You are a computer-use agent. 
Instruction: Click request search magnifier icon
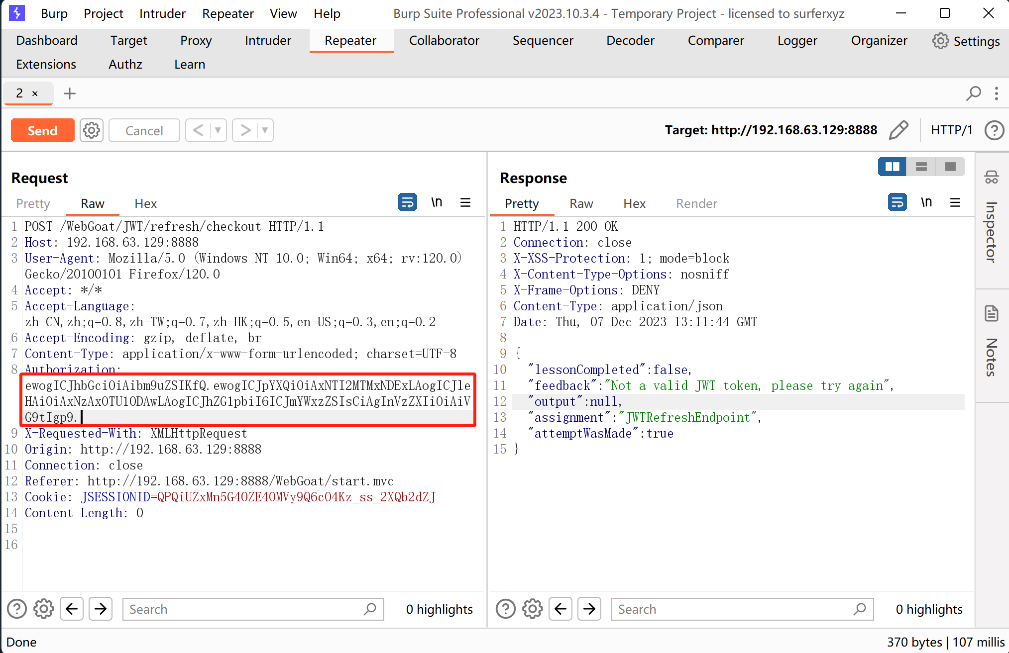[x=370, y=609]
